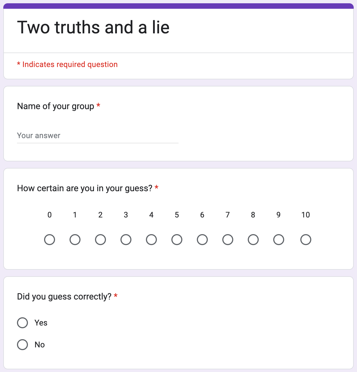Choose 1 on the certainty scale
This screenshot has width=357, height=372.
coord(75,240)
